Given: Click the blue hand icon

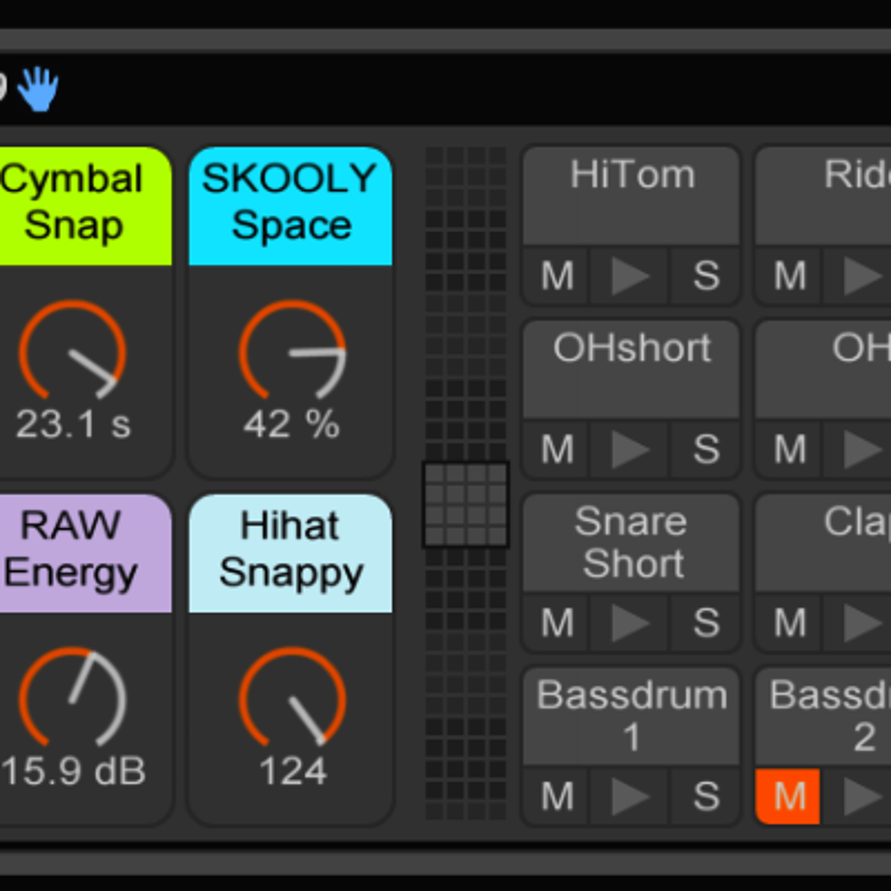Looking at the screenshot, I should 38,89.
